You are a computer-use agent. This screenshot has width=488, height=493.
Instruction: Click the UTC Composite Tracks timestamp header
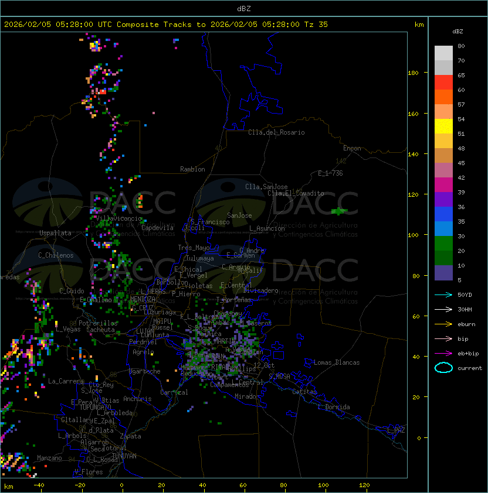[x=166, y=25]
